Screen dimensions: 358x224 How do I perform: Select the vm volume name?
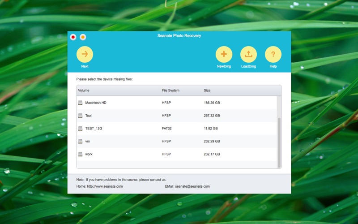click(x=87, y=141)
